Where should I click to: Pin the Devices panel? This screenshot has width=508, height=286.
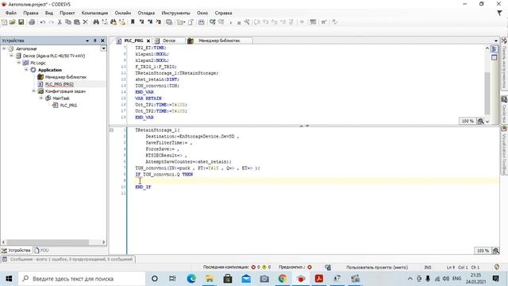point(95,41)
